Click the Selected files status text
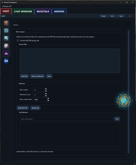 point(35,151)
